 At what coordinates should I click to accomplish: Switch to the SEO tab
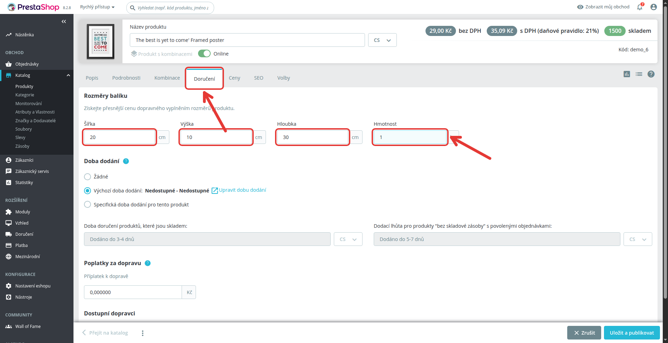click(x=259, y=78)
